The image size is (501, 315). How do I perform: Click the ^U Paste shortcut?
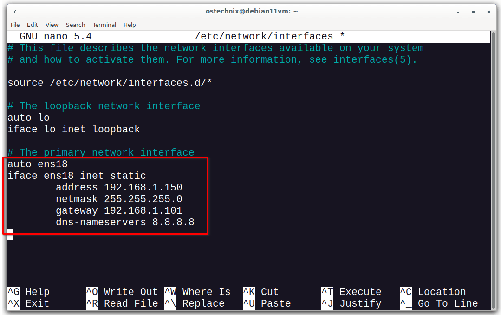click(267, 303)
